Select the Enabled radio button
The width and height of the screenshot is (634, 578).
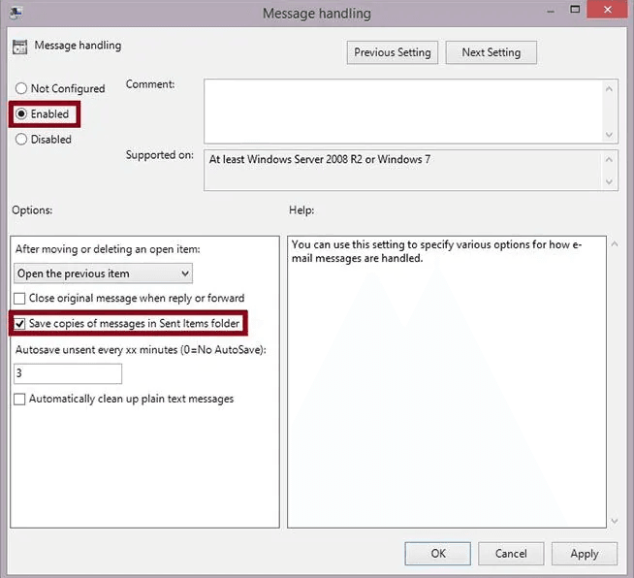pos(21,114)
